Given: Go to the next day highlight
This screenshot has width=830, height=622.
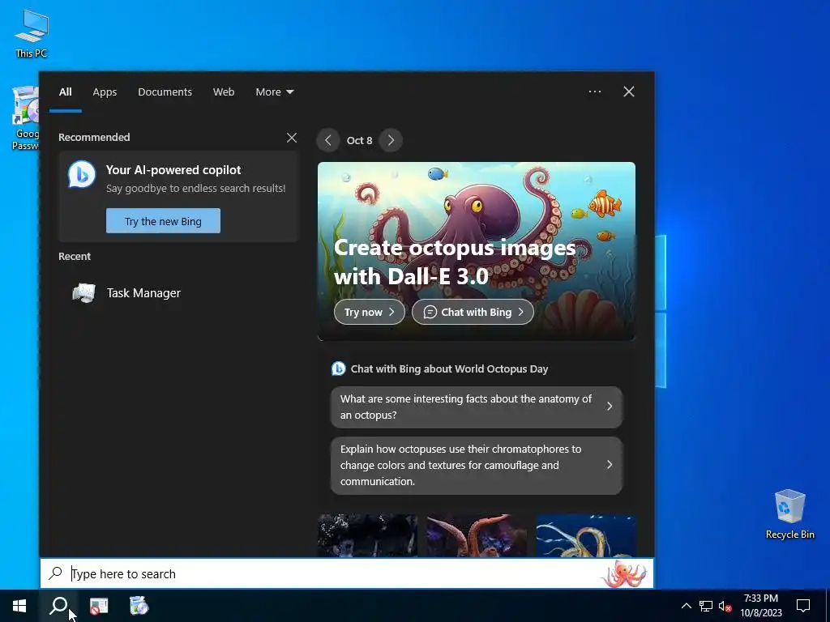Looking at the screenshot, I should [391, 140].
